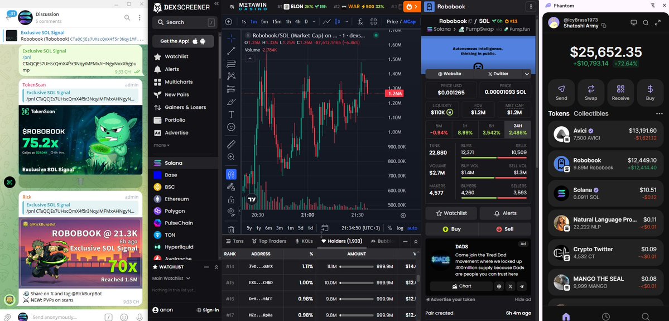The height and width of the screenshot is (321, 669).
Task: Open bot commands slash icon in Telegram
Action: pyautogui.click(x=109, y=317)
